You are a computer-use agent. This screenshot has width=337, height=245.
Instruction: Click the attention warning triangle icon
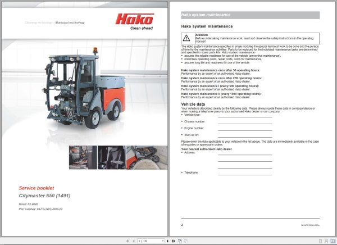tap(186, 38)
